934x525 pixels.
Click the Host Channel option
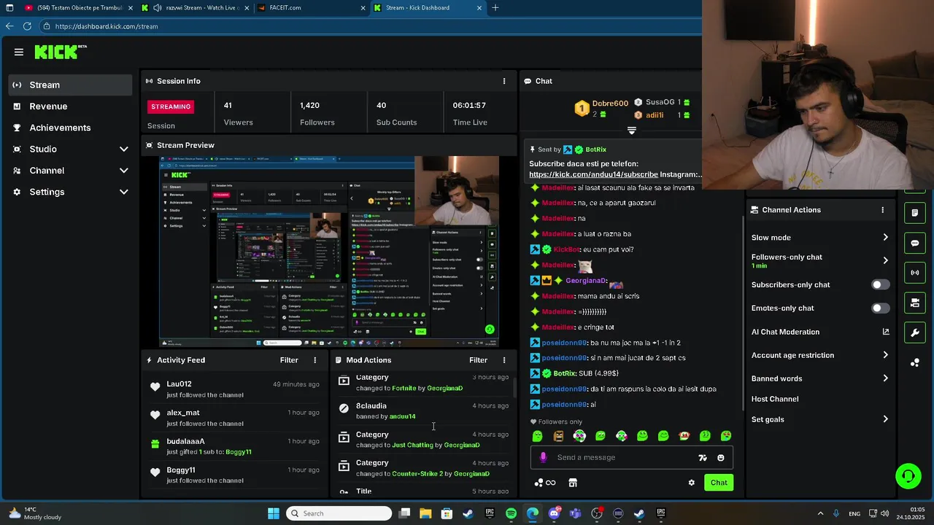[x=775, y=399]
